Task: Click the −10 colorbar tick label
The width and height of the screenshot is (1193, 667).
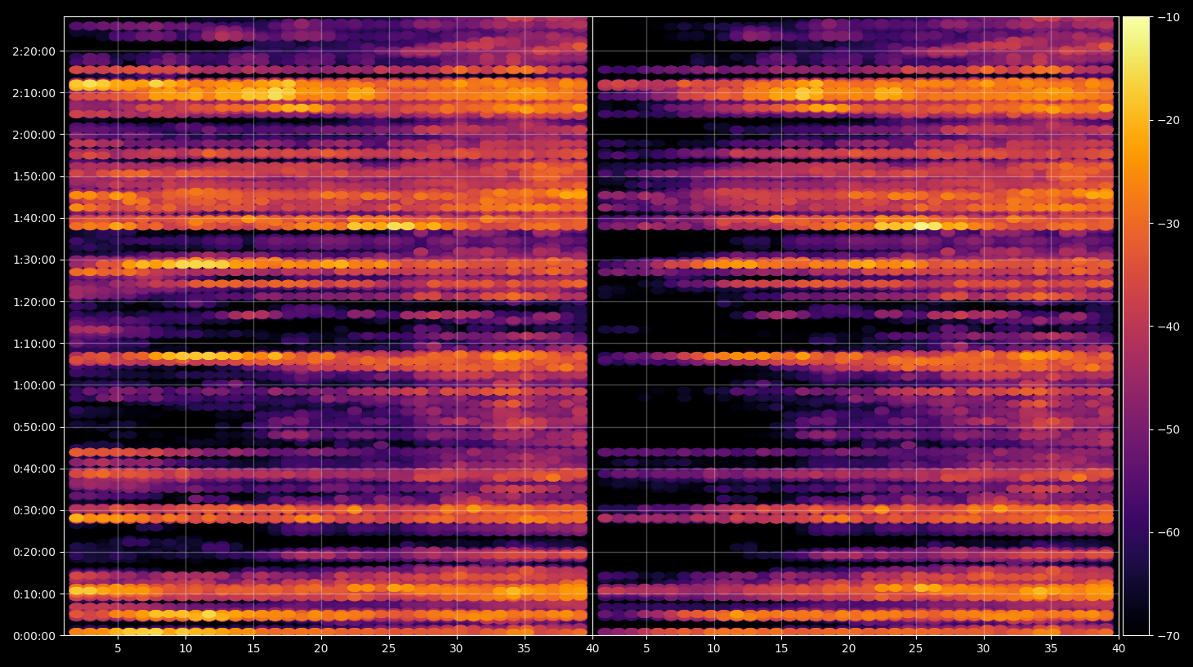Action: (x=1168, y=17)
